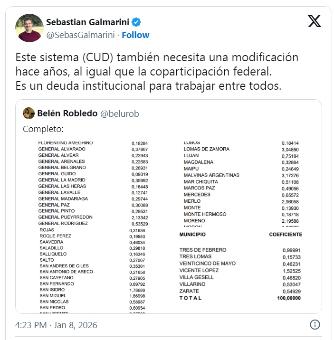The width and height of the screenshot is (334, 340).
Task: Click Sebastian Galmarini's profile avatar
Action: [x=30, y=28]
